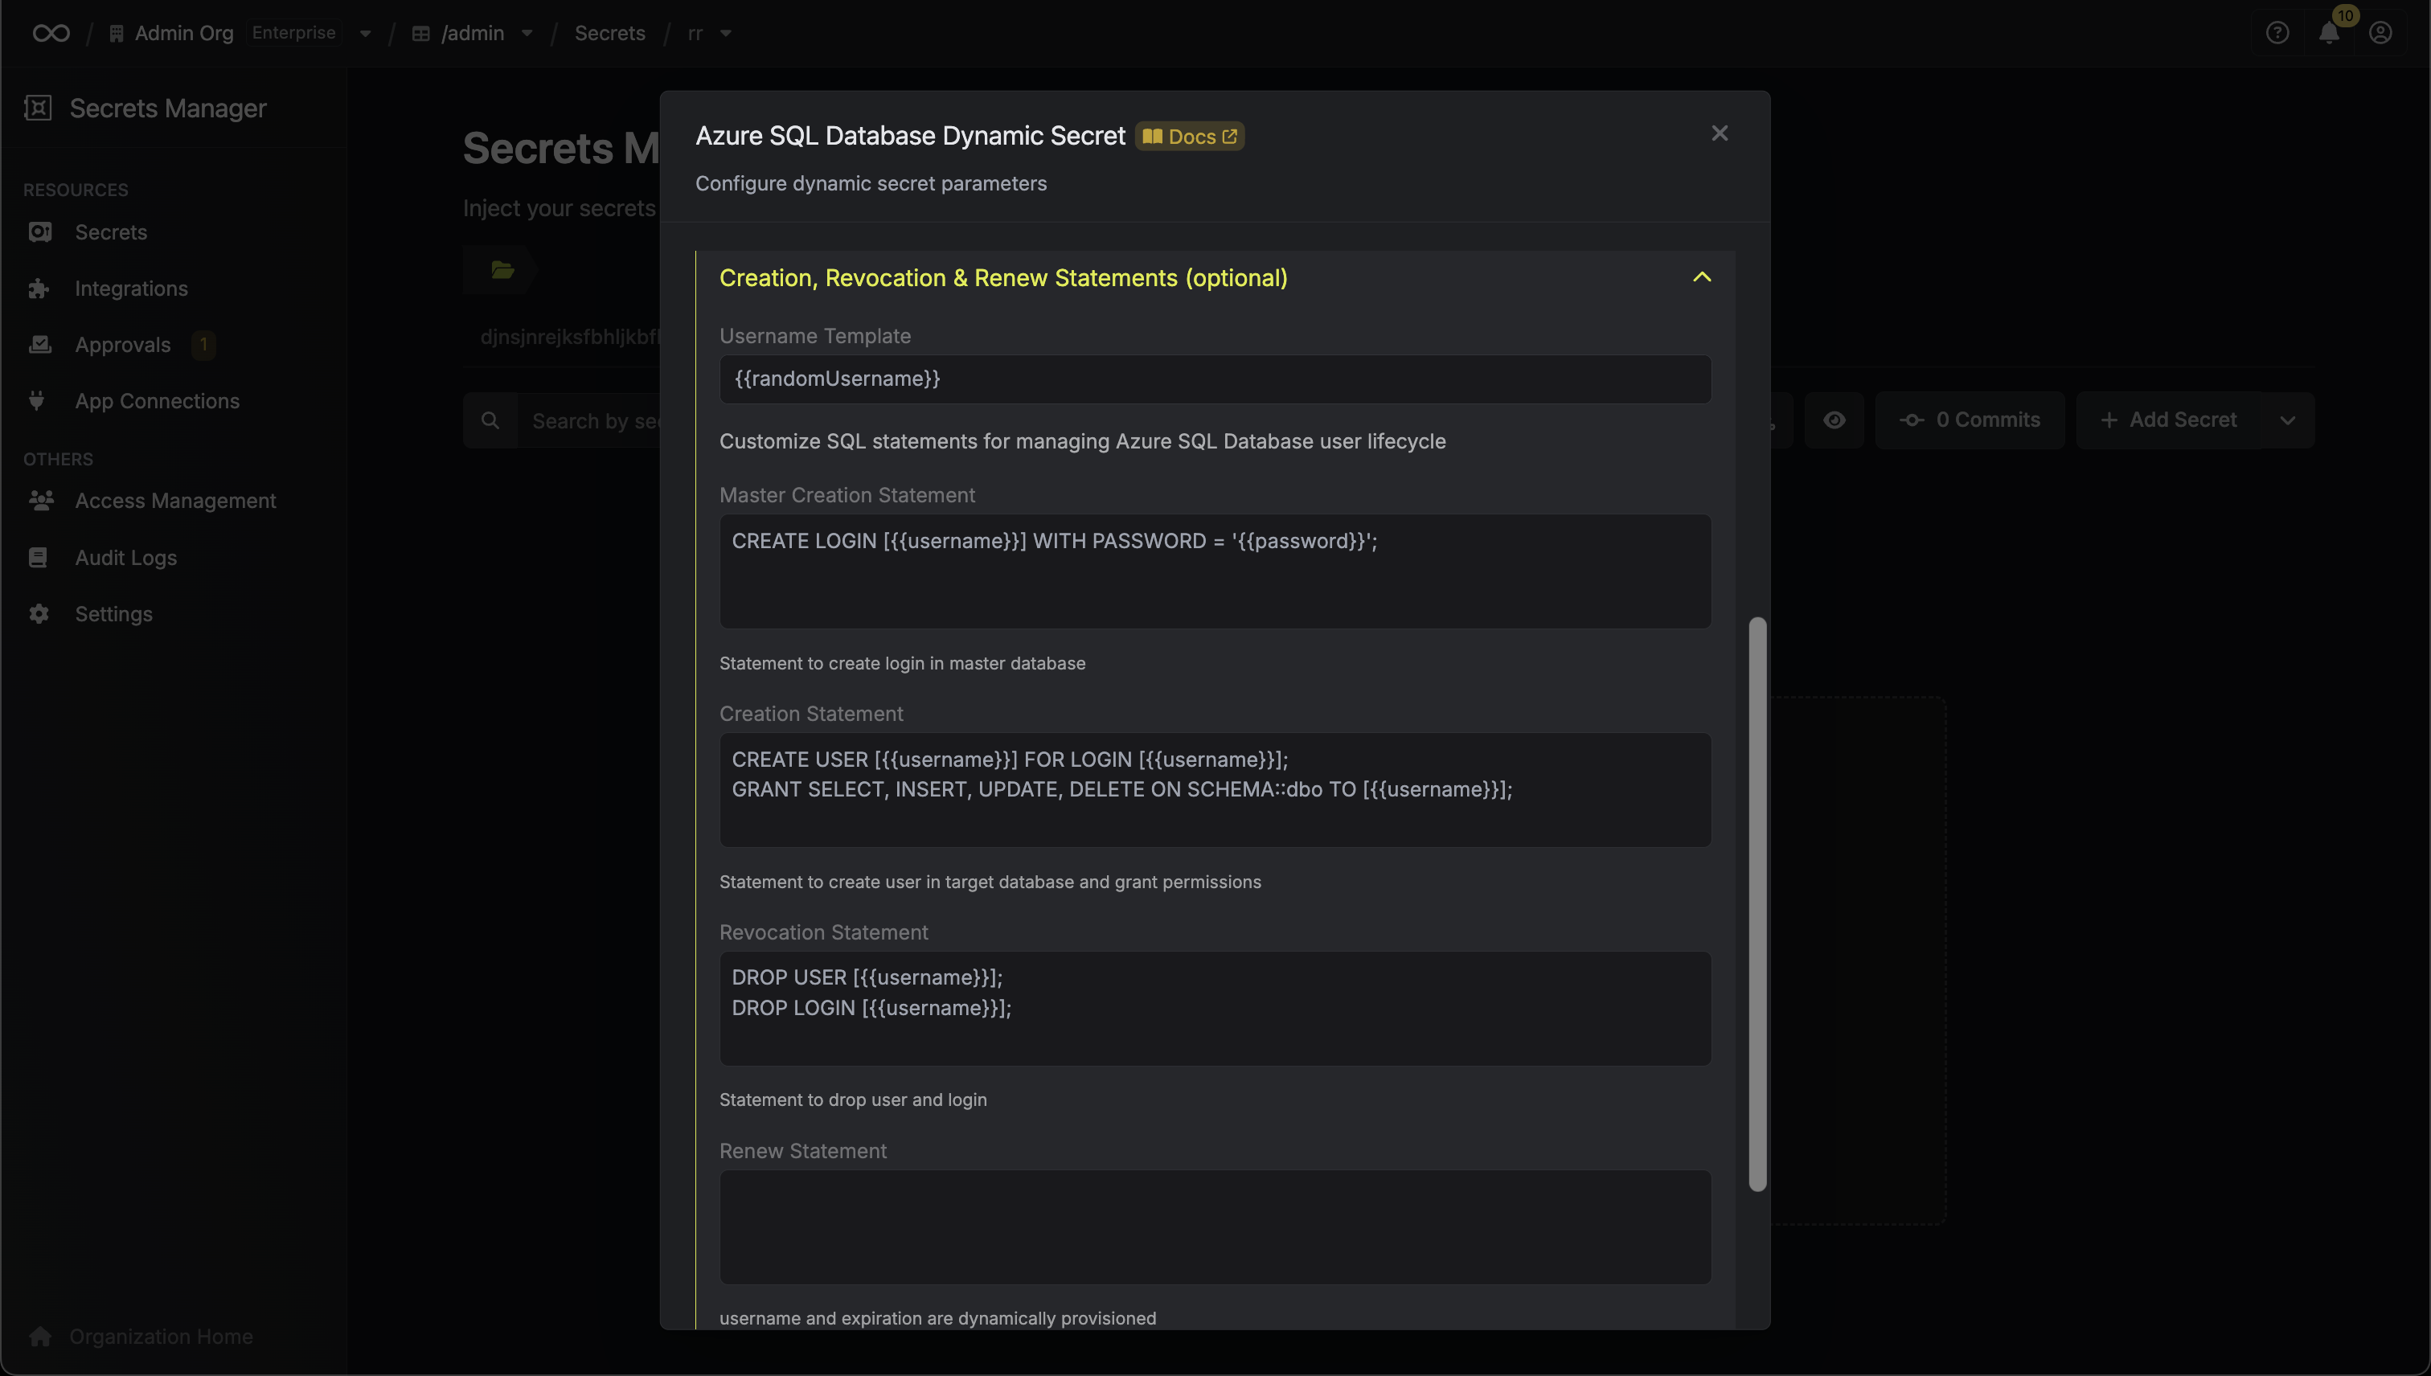This screenshot has width=2431, height=1376.
Task: Open the Admin Org organization dropdown
Action: [365, 34]
